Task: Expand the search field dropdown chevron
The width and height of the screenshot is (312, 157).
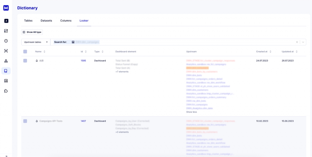Action: click(x=303, y=42)
